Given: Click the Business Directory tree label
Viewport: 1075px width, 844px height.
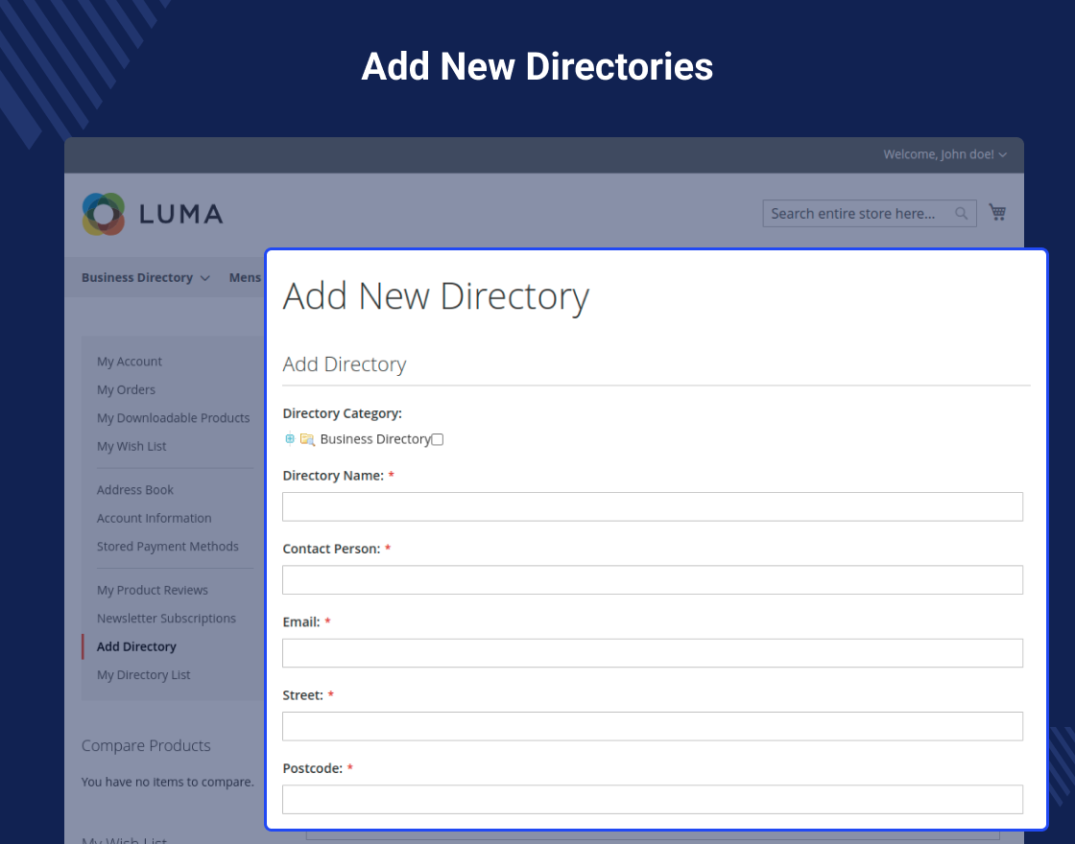Looking at the screenshot, I should [x=375, y=439].
